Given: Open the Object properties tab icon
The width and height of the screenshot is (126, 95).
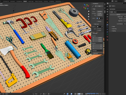Looking at the screenshot, I should (107, 22).
